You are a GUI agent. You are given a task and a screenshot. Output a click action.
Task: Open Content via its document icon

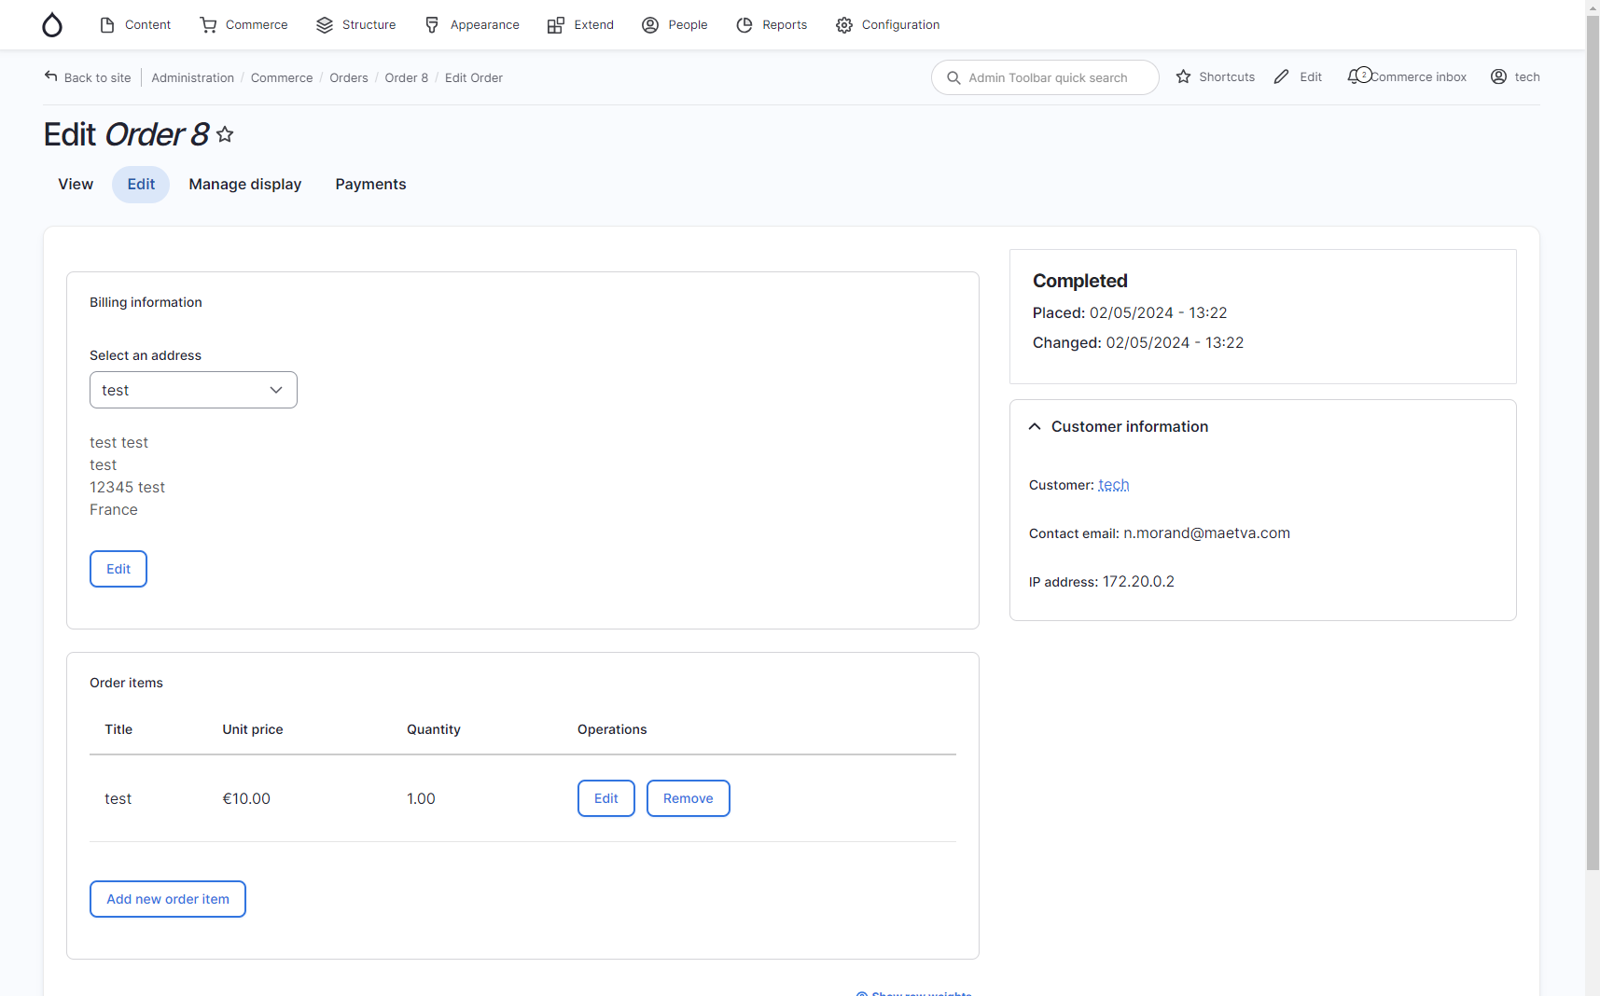pyautogui.click(x=107, y=24)
